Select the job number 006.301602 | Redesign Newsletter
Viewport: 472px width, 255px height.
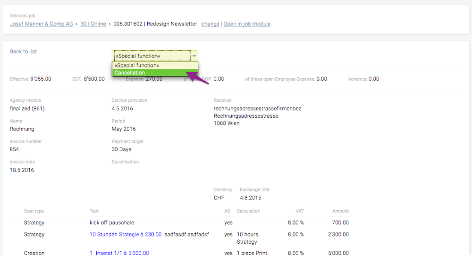pos(155,24)
